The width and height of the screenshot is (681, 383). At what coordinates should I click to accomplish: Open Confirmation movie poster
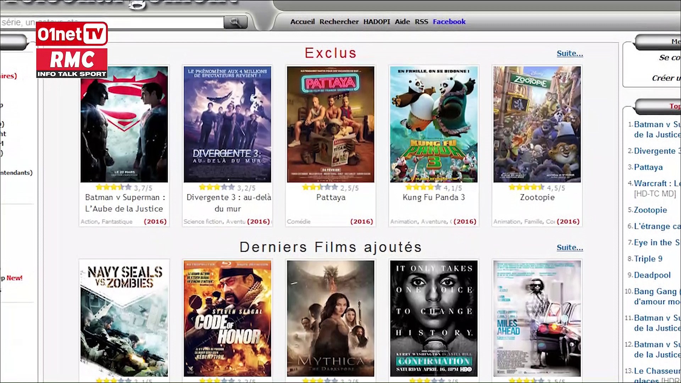434,318
